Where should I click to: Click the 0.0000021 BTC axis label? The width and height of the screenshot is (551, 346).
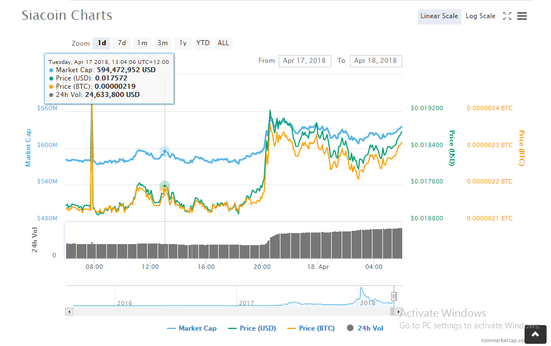click(489, 219)
